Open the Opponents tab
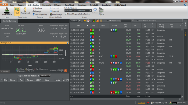 coord(46,5)
